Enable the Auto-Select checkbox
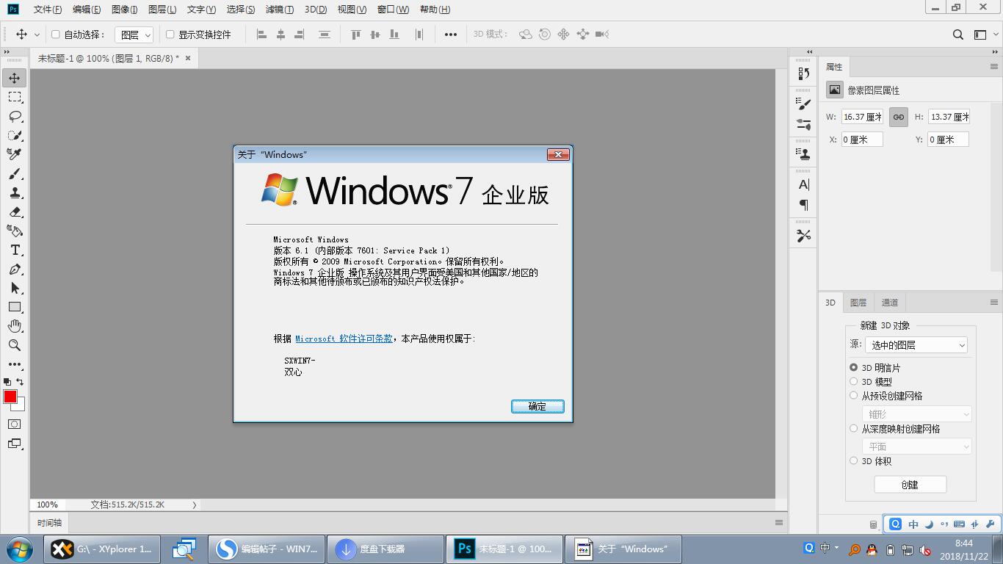1003x564 pixels. point(55,35)
